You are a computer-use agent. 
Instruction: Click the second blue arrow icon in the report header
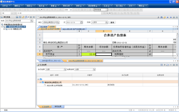pyautogui.click(x=171, y=17)
